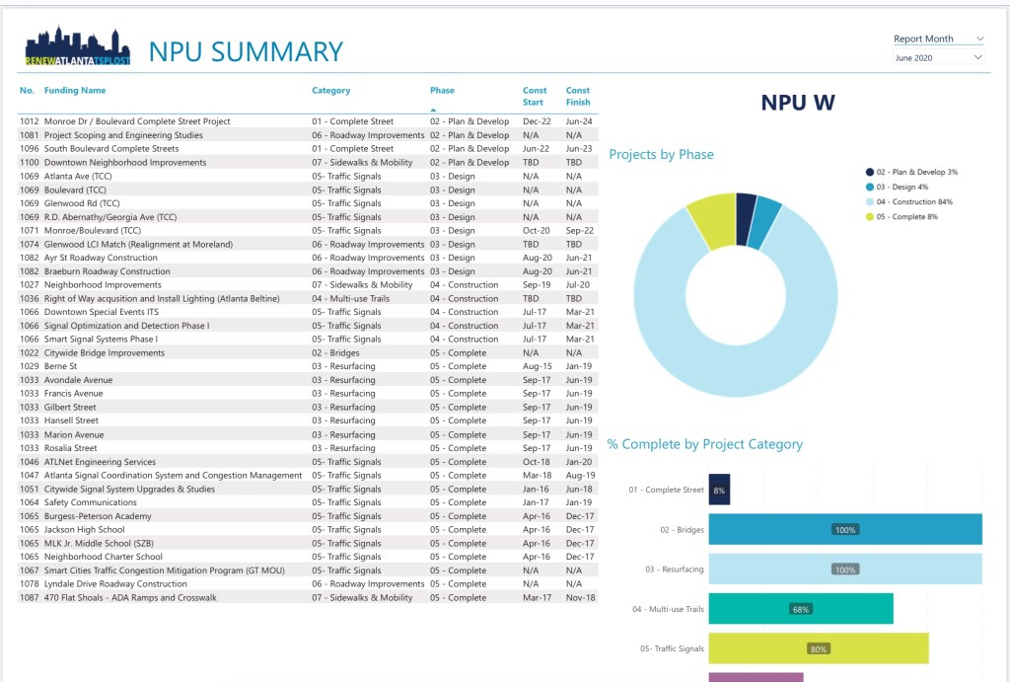Select the Design legend marker
1010x682 pixels.
pos(869,187)
